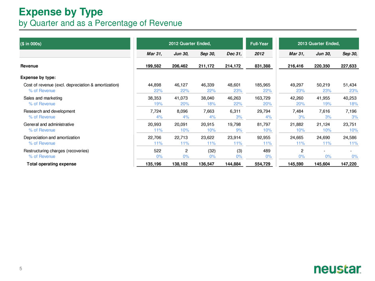This screenshot has height=281, width=375.
Task: Click the total operating expense 145,604
Action: tap(322, 164)
